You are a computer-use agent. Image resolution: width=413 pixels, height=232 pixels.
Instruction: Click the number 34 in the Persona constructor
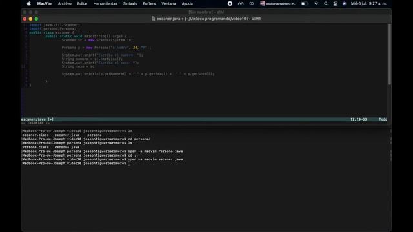(x=135, y=48)
